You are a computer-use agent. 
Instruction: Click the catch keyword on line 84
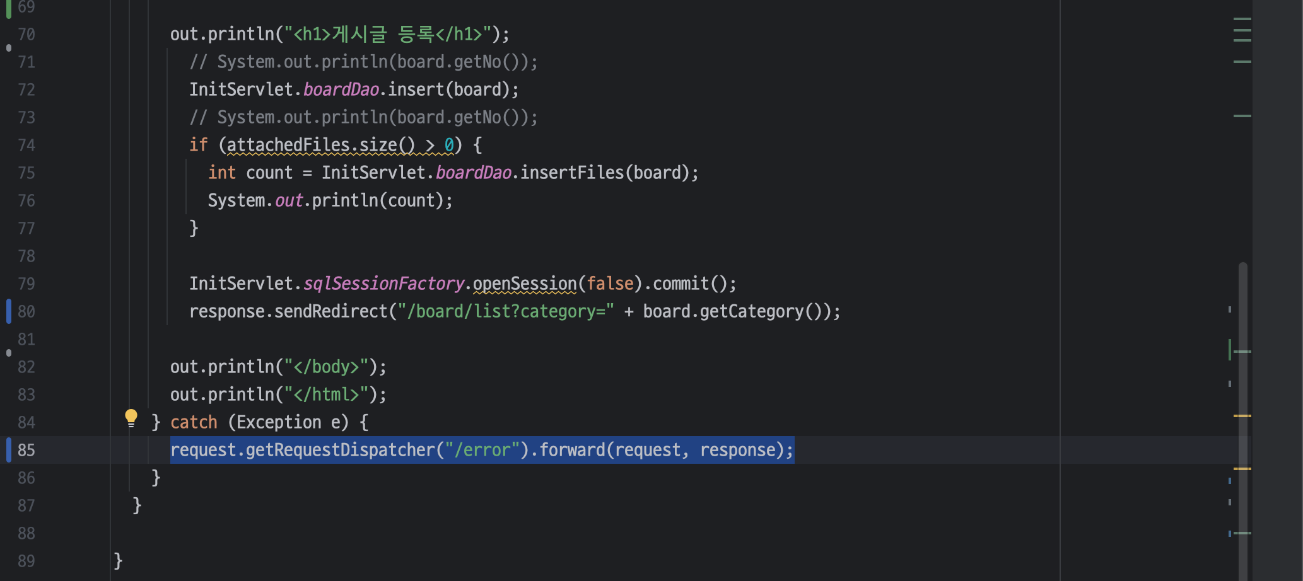click(194, 422)
